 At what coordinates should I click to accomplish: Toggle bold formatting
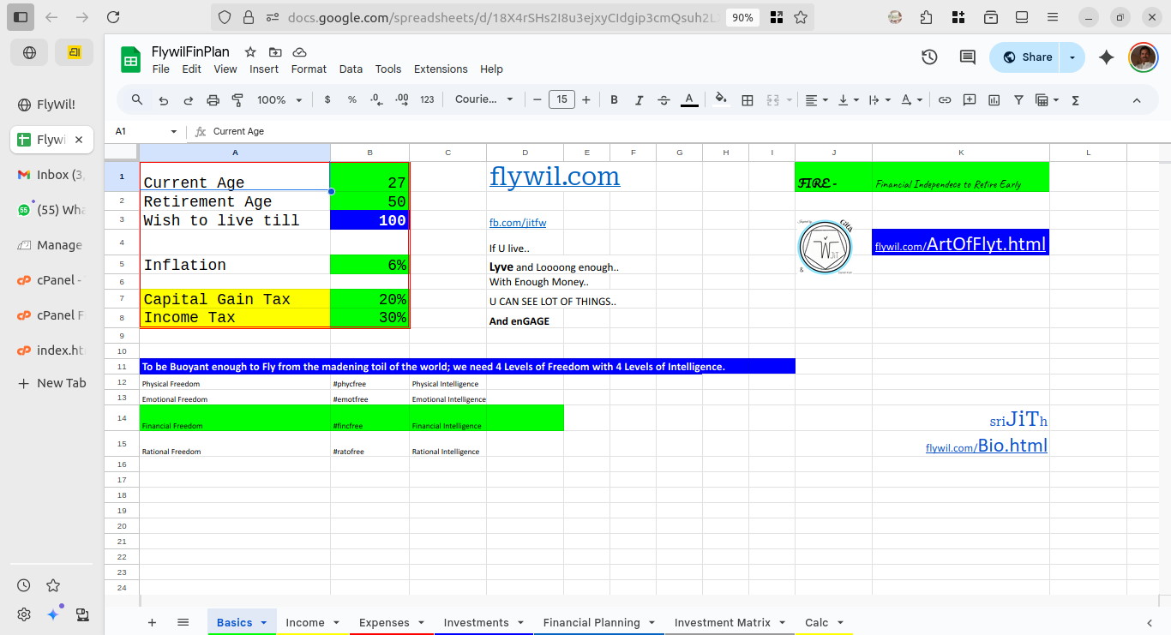pyautogui.click(x=614, y=100)
